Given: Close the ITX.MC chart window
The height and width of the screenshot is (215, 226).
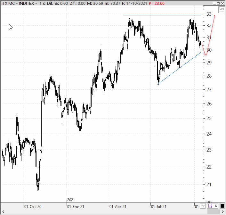Looking at the screenshot, I should [x=222, y=3].
